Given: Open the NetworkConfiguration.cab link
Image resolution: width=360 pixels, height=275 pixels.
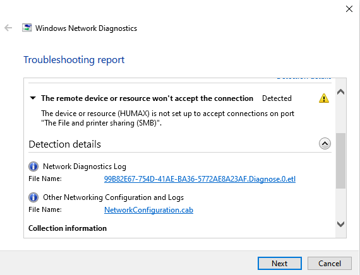Looking at the screenshot, I should click(x=148, y=210).
